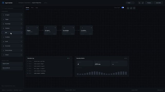Image resolution: width=165 pixels, height=92 pixels.
Task: Click the undo icon in the top header
Action: coord(140,3)
